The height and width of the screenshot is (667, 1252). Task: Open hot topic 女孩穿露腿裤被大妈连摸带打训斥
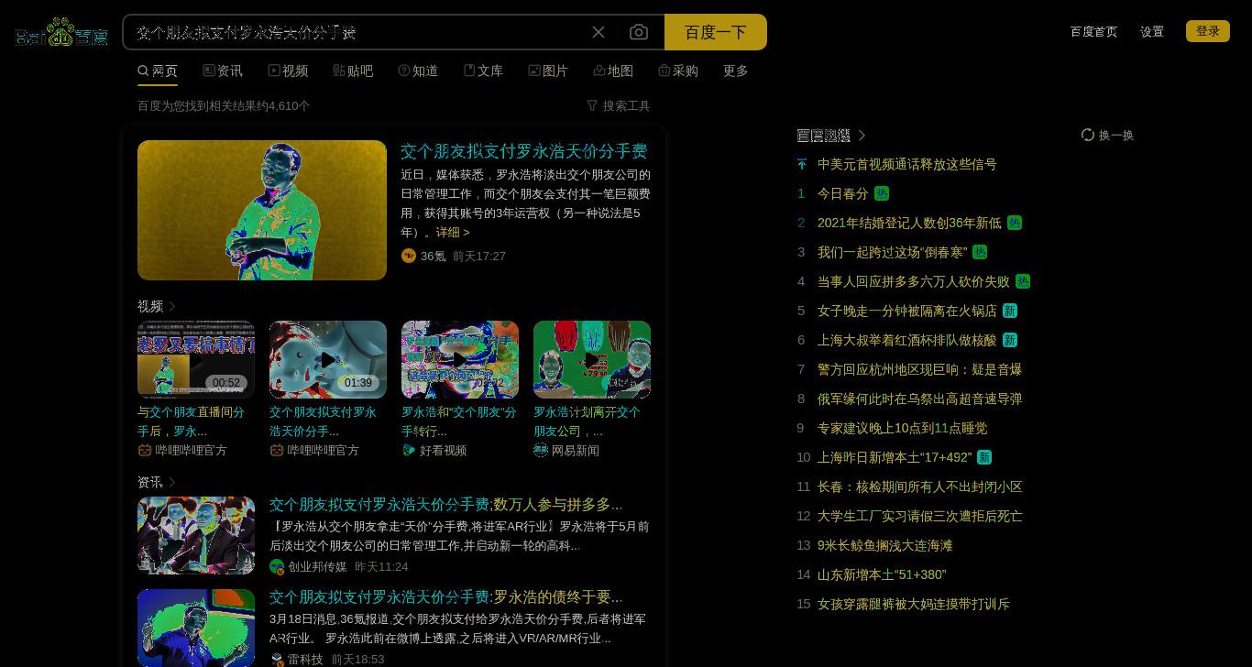914,604
